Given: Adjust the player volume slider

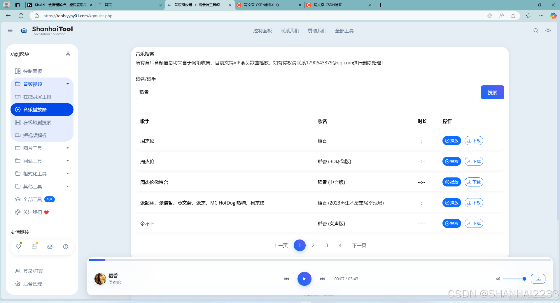Looking at the screenshot, I should coord(514,279).
